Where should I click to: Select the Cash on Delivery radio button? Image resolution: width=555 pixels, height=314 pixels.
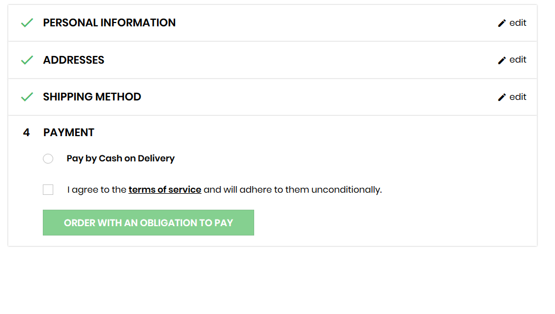click(48, 159)
